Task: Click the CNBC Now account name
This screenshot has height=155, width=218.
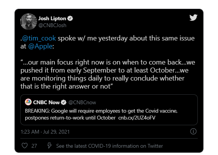Action: click(46, 102)
